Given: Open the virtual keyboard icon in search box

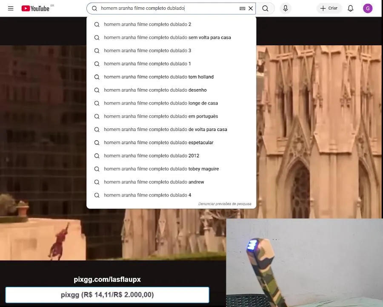Looking at the screenshot, I should point(242,9).
